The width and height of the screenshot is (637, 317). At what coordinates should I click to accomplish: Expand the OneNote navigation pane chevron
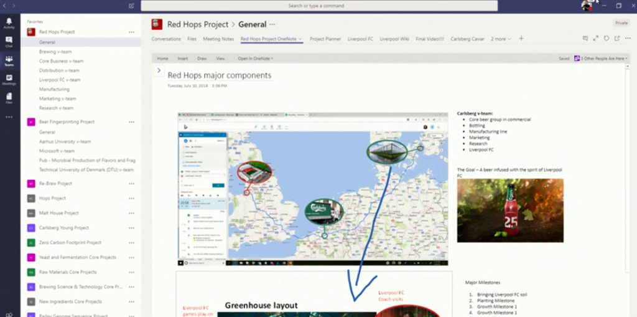[159, 70]
